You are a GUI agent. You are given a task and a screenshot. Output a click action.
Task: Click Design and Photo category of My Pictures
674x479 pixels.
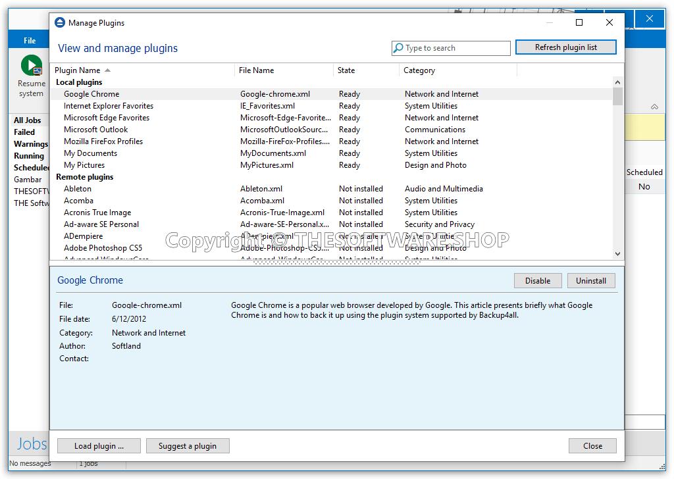click(436, 165)
